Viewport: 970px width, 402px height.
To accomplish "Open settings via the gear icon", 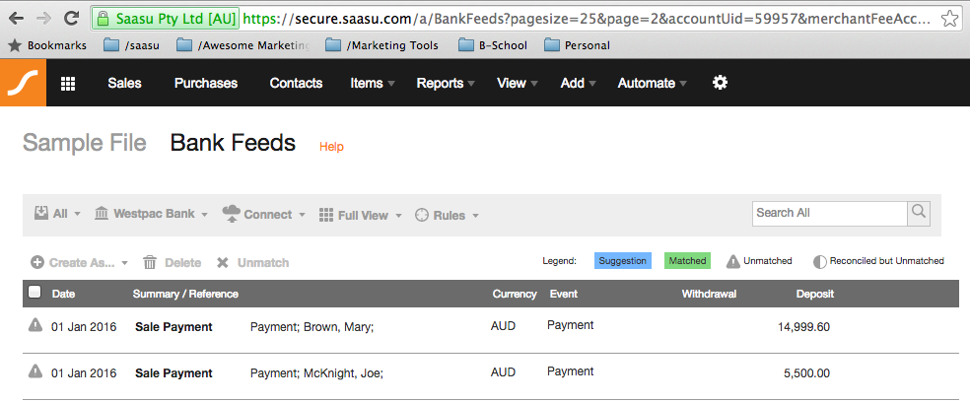I will (720, 83).
